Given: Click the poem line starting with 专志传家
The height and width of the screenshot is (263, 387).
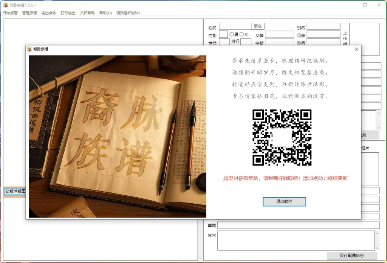Looking at the screenshot, I should pyautogui.click(x=280, y=96).
